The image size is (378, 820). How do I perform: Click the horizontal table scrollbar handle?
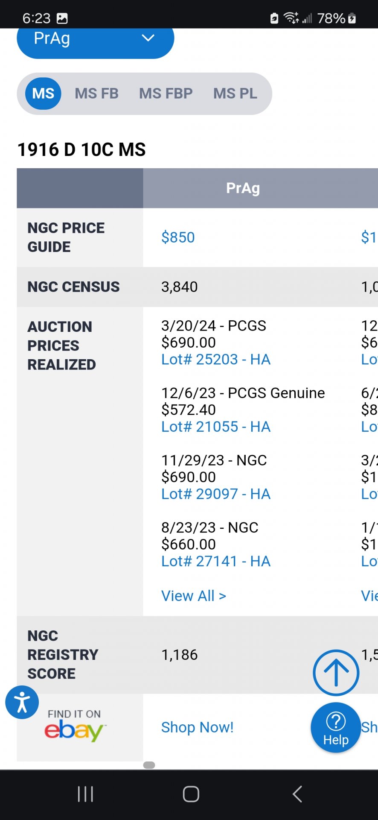tap(149, 765)
